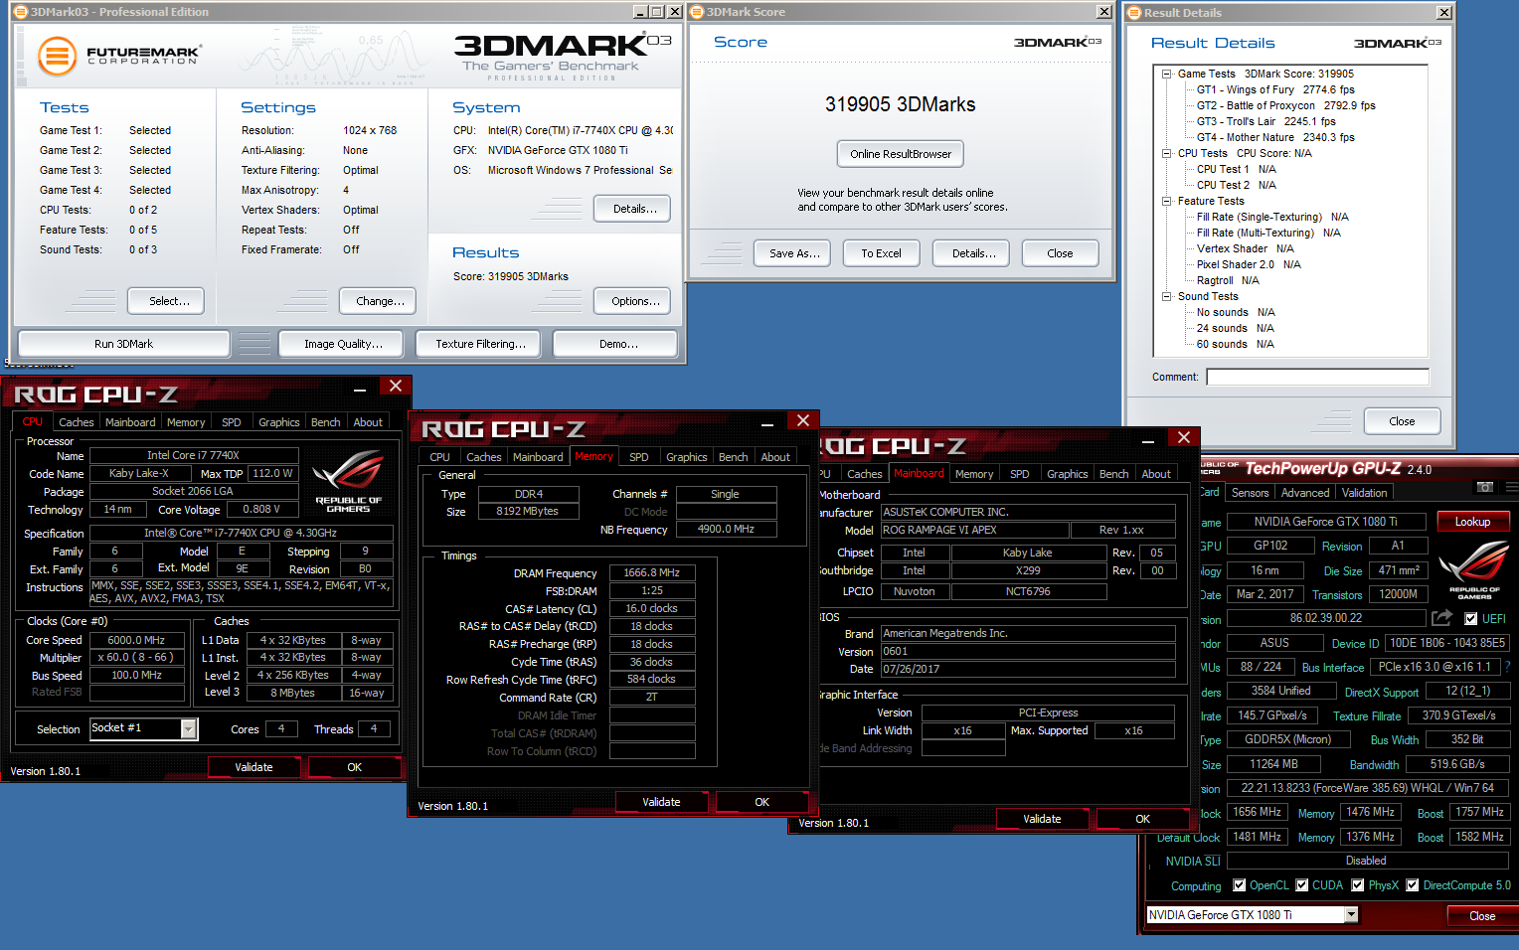Click Details in 3DMark Score window
Screen dimensions: 1519x950
coord(972,253)
